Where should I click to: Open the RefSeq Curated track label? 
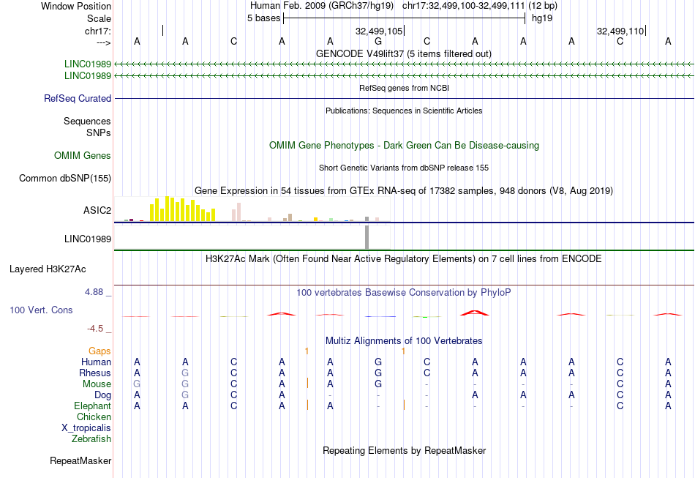click(x=78, y=98)
